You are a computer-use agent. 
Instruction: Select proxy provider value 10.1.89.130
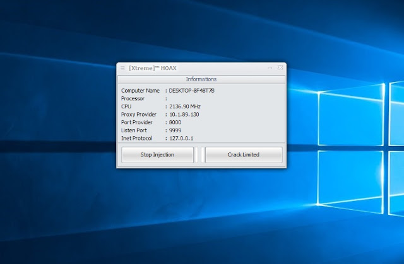[184, 115]
